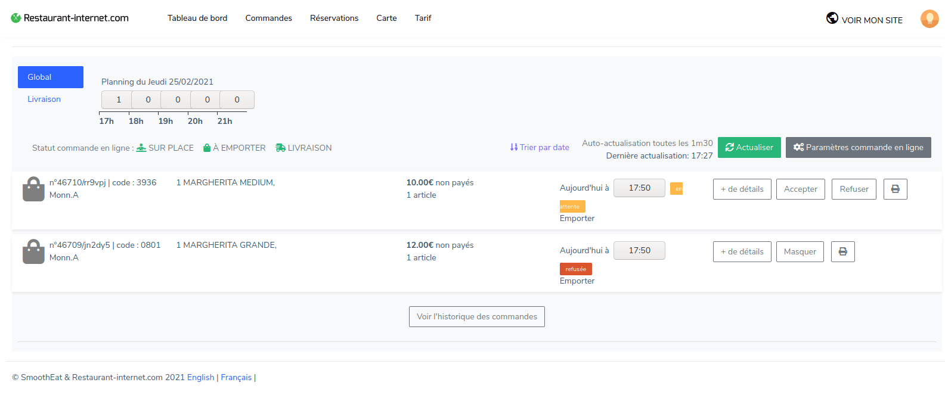The width and height of the screenshot is (945, 395).
Task: Select the Sur Place status filter
Action: 165,148
